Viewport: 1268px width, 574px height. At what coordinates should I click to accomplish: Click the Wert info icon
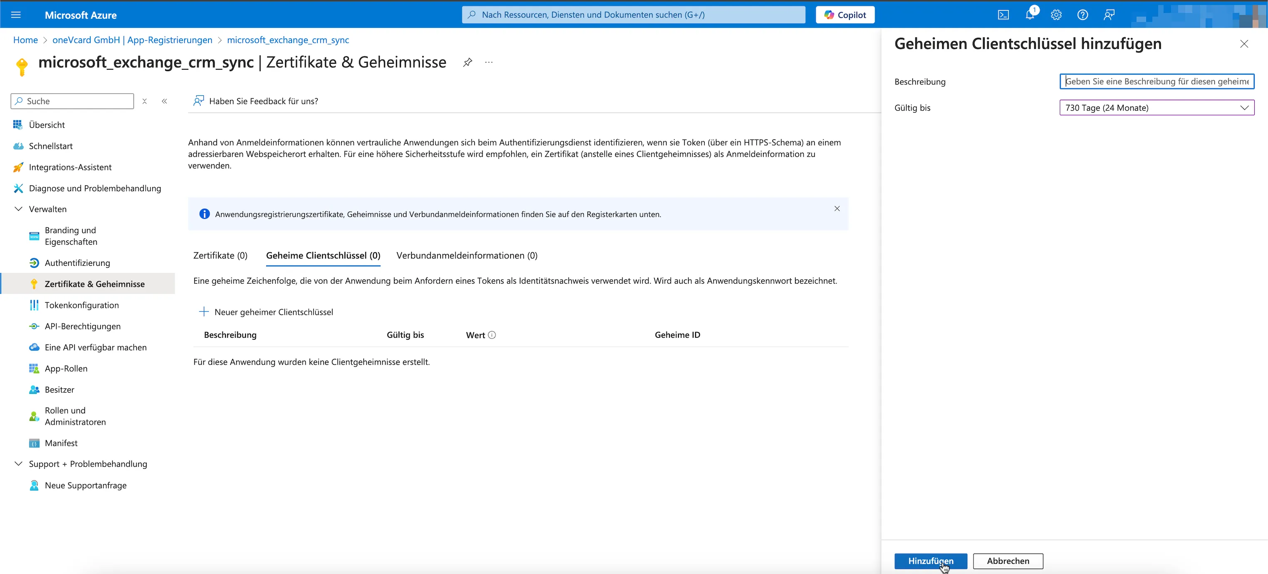click(492, 335)
